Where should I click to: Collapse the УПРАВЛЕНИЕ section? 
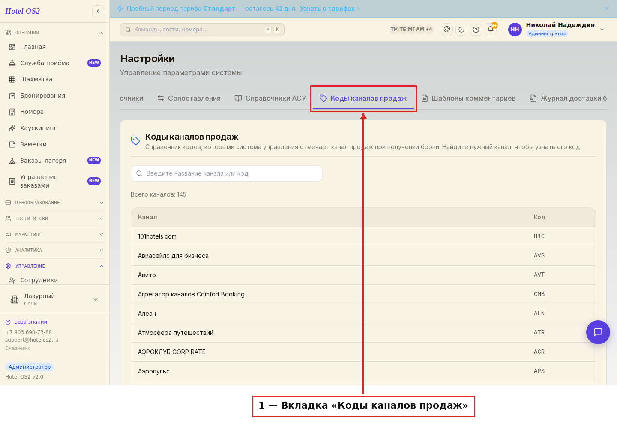point(54,266)
